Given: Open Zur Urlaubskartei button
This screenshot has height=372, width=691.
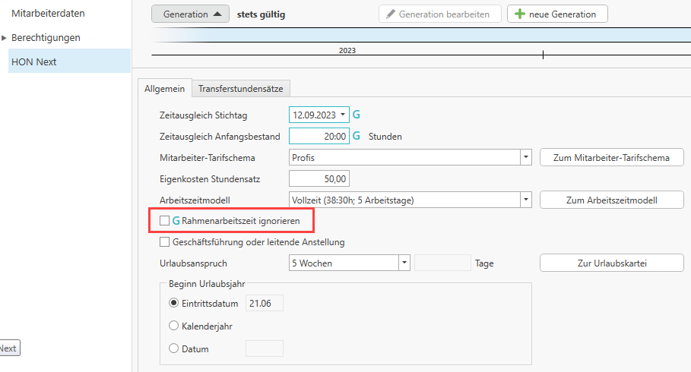Looking at the screenshot, I should tap(611, 263).
